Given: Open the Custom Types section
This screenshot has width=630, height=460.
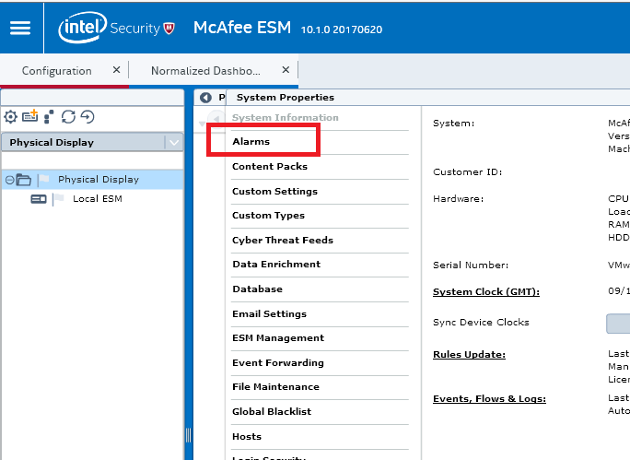Looking at the screenshot, I should pyautogui.click(x=268, y=216).
